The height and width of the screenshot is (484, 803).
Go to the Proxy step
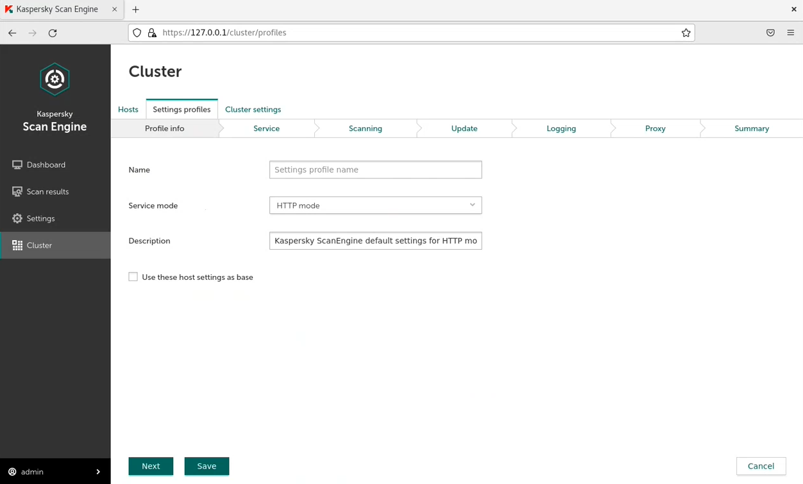tap(655, 128)
